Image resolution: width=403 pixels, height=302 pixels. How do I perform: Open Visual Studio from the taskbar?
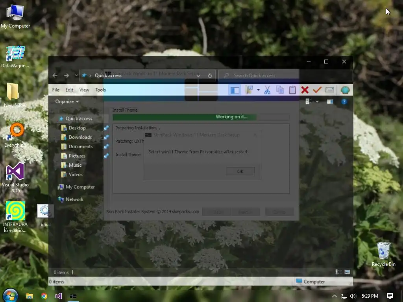(59, 296)
